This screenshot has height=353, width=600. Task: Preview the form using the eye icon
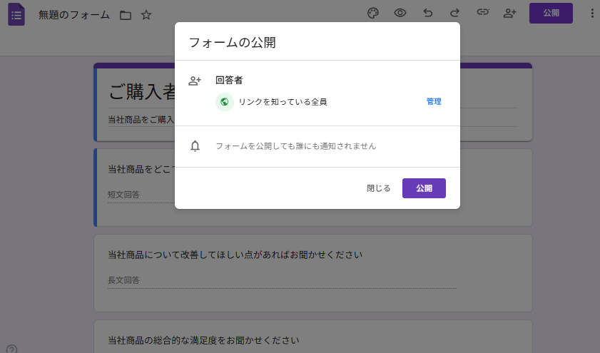pyautogui.click(x=400, y=13)
